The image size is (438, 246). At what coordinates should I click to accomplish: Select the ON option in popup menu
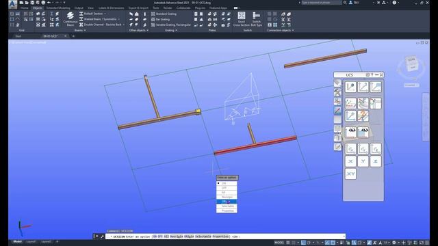pyautogui.click(x=227, y=183)
